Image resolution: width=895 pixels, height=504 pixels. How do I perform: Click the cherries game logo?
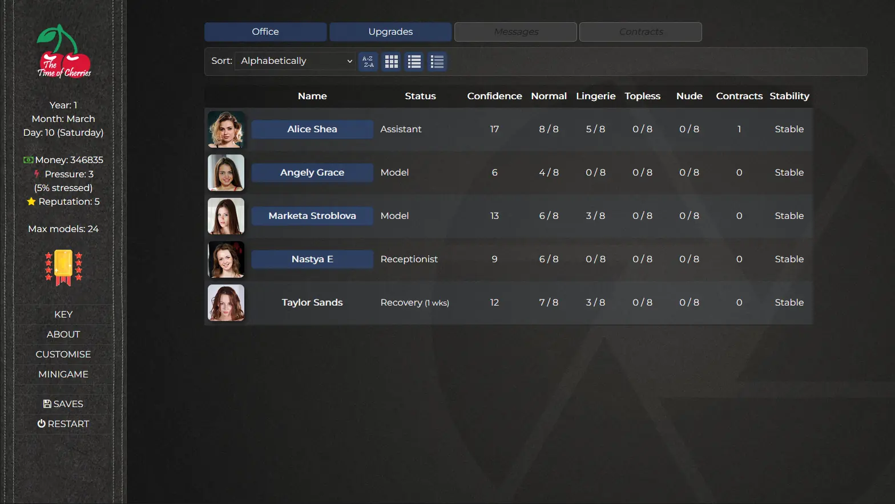pos(63,52)
